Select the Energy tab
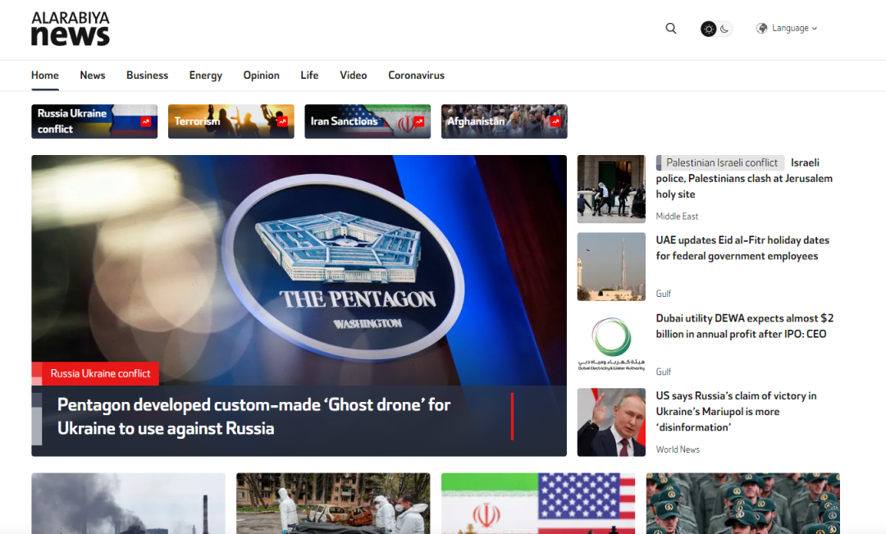The width and height of the screenshot is (886, 534). pyautogui.click(x=206, y=75)
